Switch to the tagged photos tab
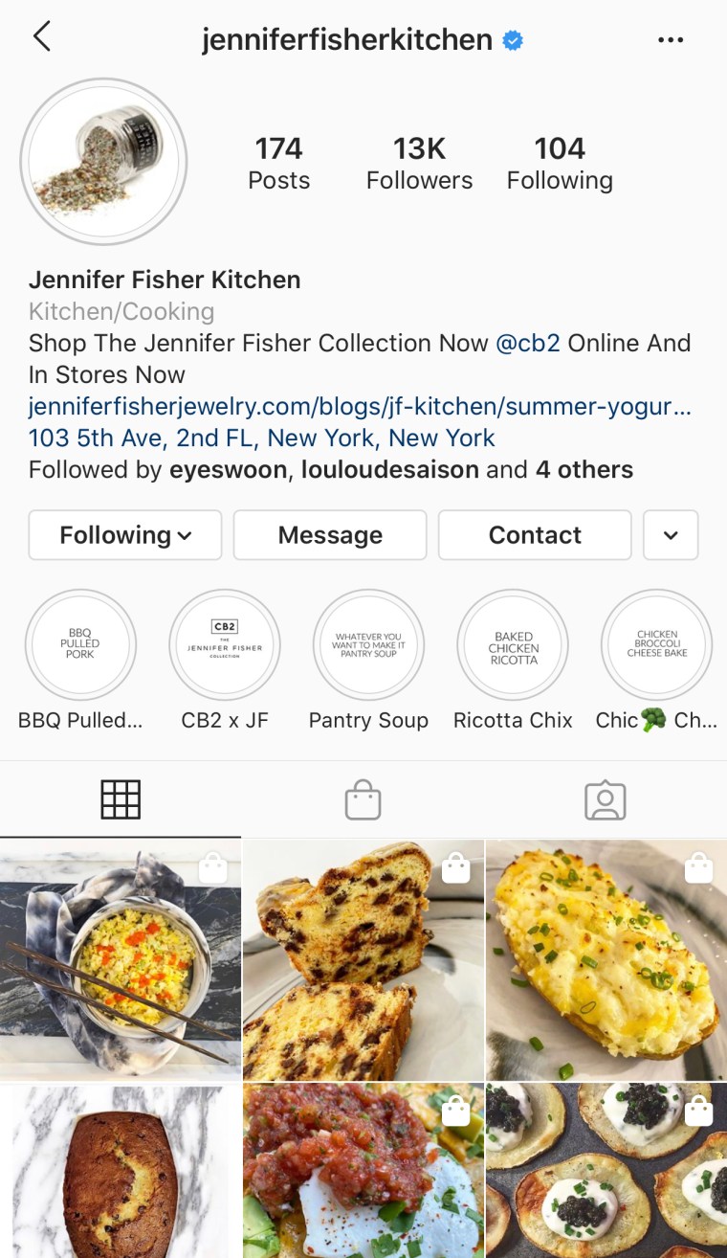Image resolution: width=727 pixels, height=1258 pixels. (x=606, y=800)
